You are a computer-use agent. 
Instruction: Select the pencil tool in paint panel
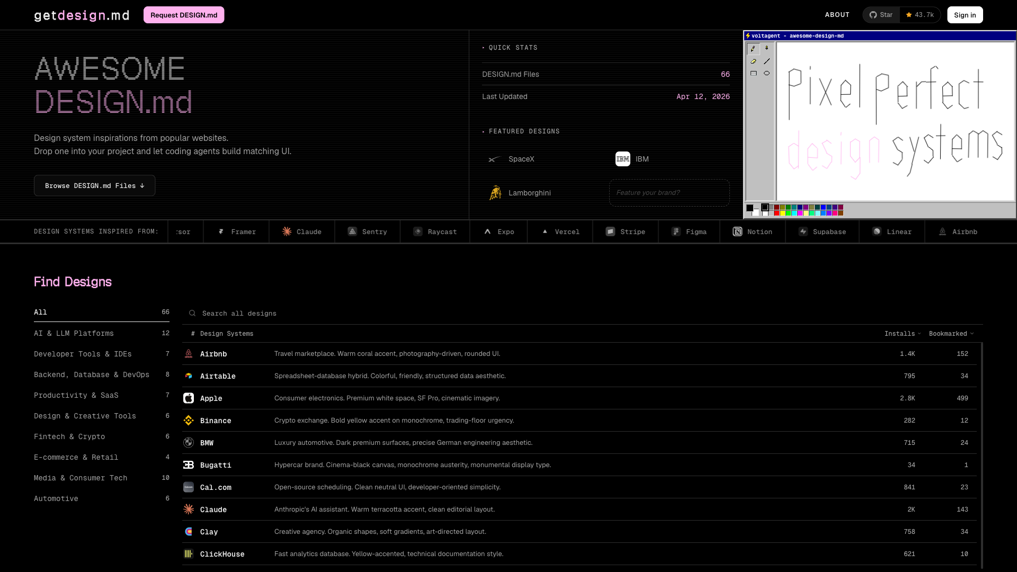(x=753, y=49)
